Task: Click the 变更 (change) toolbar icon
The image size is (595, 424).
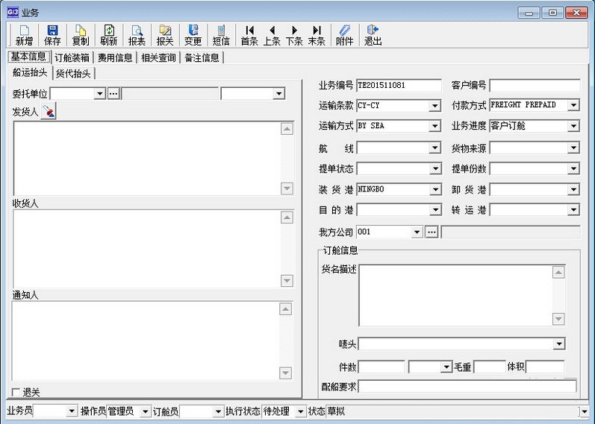Action: click(x=193, y=35)
